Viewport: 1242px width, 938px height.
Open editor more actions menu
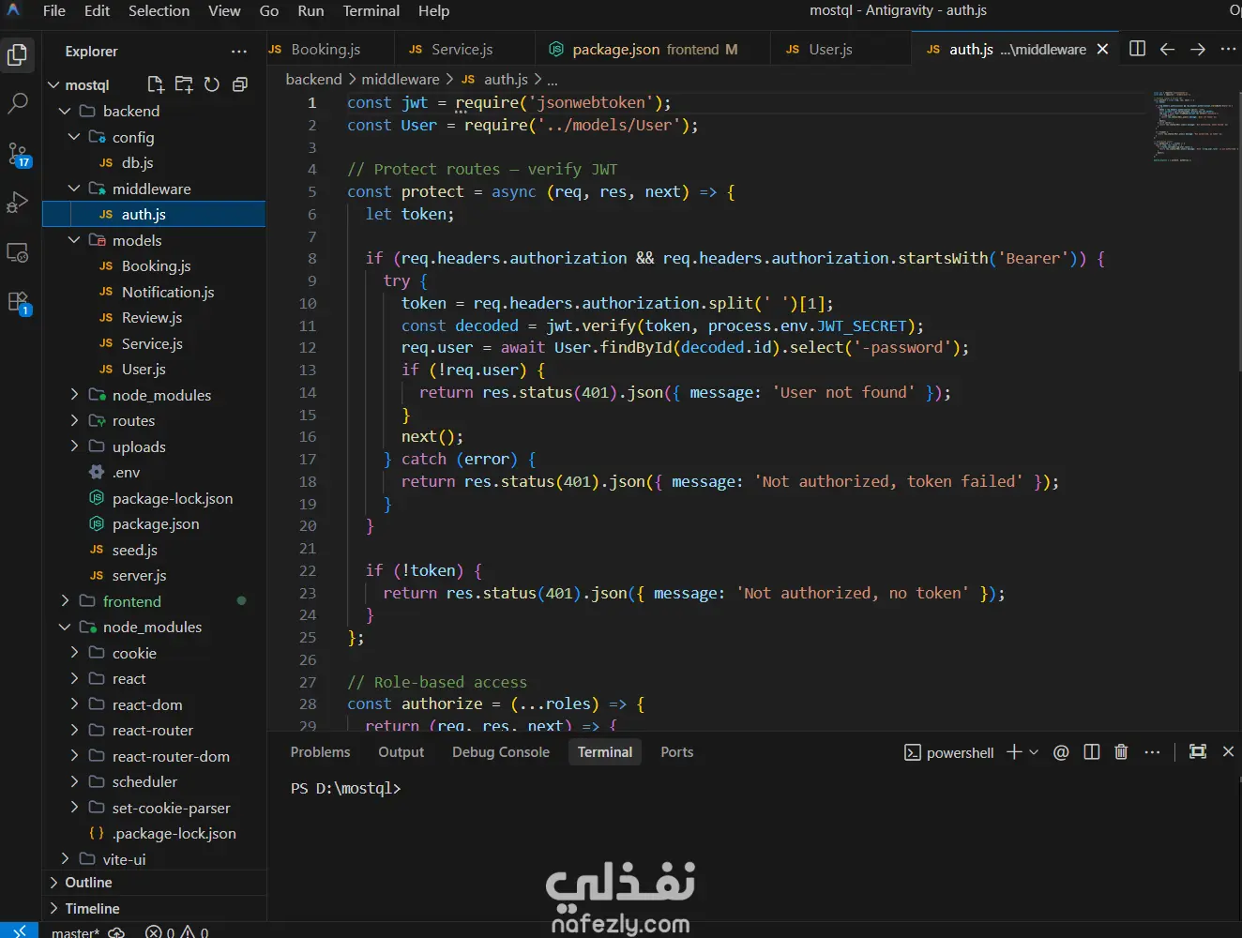[x=1228, y=49]
